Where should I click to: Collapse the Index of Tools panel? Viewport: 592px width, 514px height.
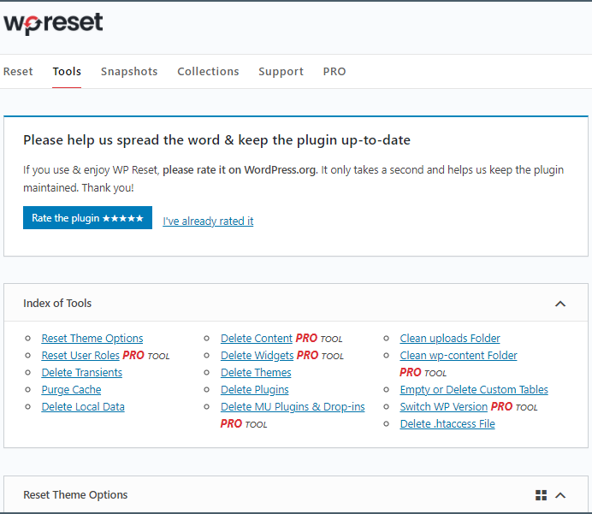(x=560, y=304)
